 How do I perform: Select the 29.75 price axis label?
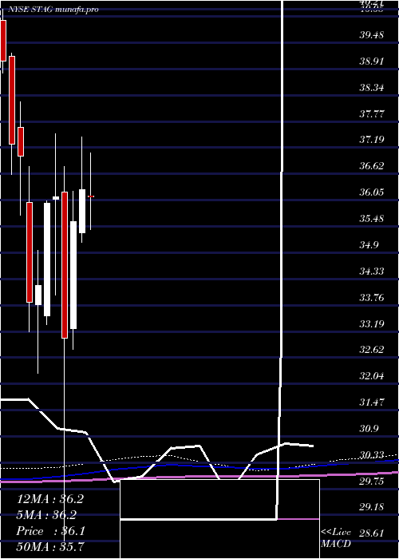click(x=372, y=482)
